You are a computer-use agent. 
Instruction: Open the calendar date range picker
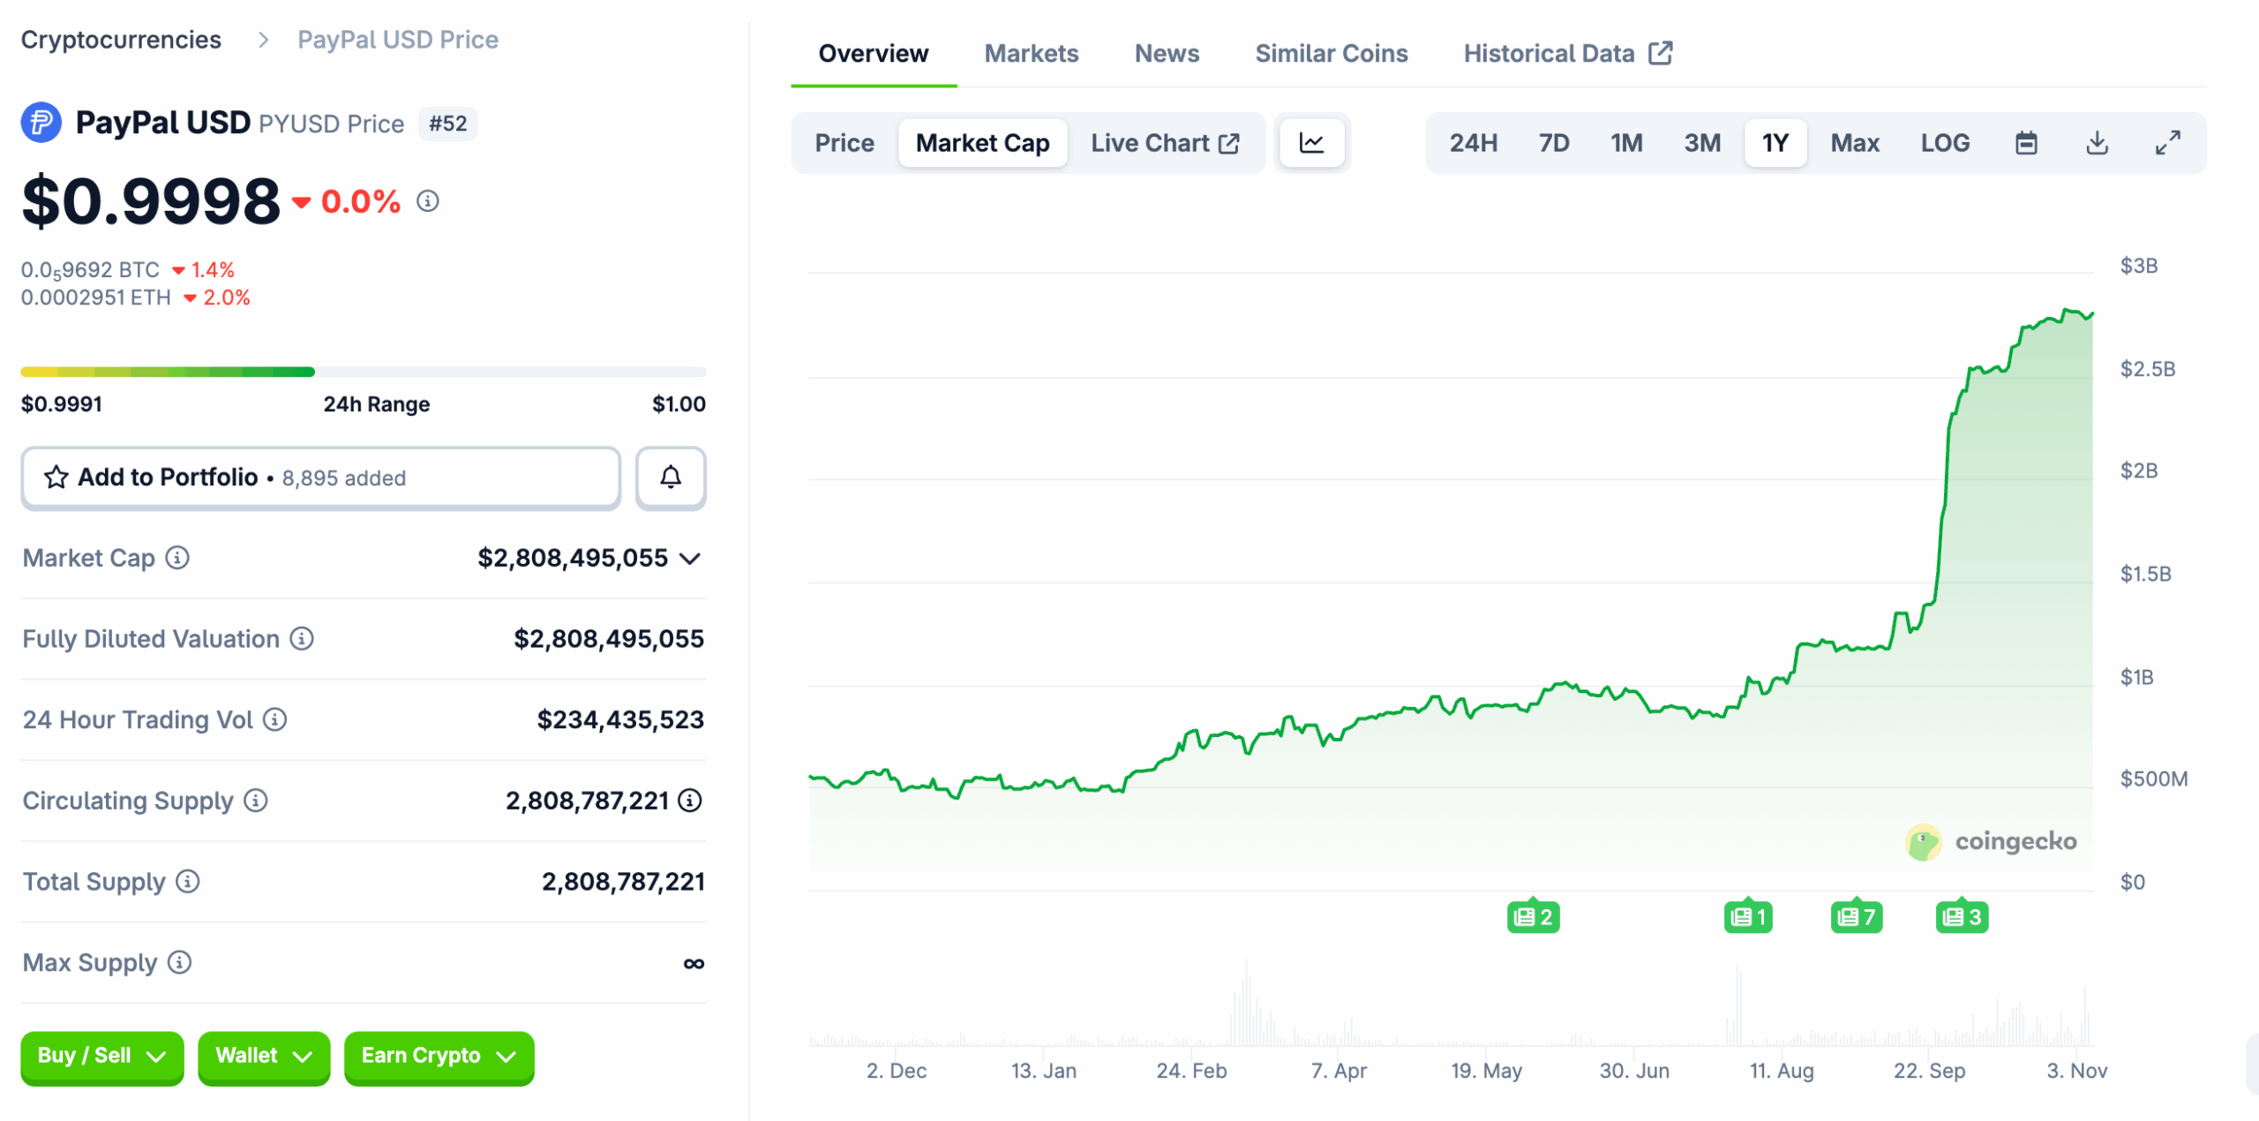pyautogui.click(x=2026, y=143)
